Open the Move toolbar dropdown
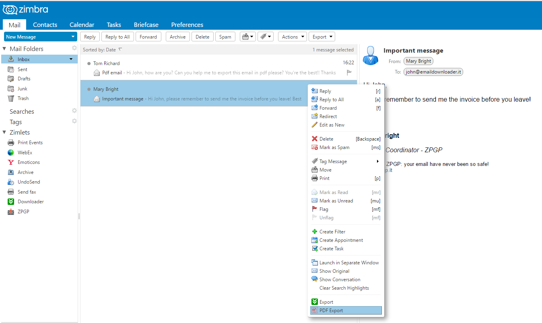The height and width of the screenshot is (323, 542). click(x=248, y=37)
